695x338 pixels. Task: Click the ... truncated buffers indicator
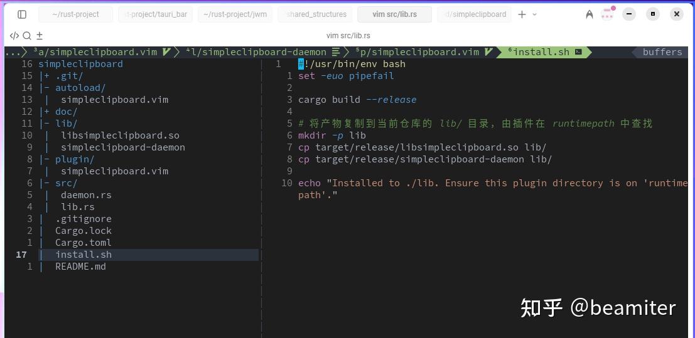click(x=13, y=52)
